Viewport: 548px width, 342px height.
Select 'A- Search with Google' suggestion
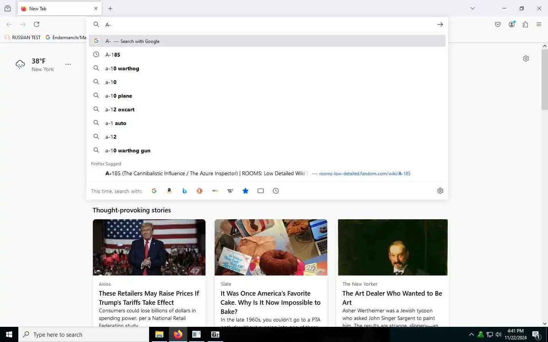[x=267, y=41]
